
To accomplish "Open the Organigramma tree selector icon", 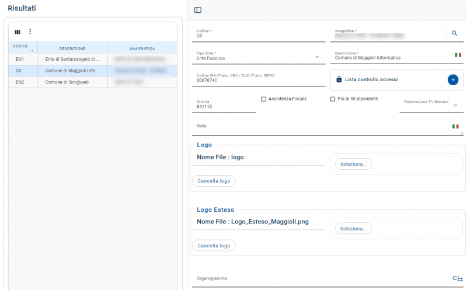I will click(x=457, y=279).
